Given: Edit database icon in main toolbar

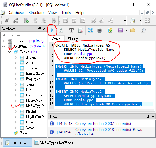Looking at the screenshot, I should pos(35,20).
